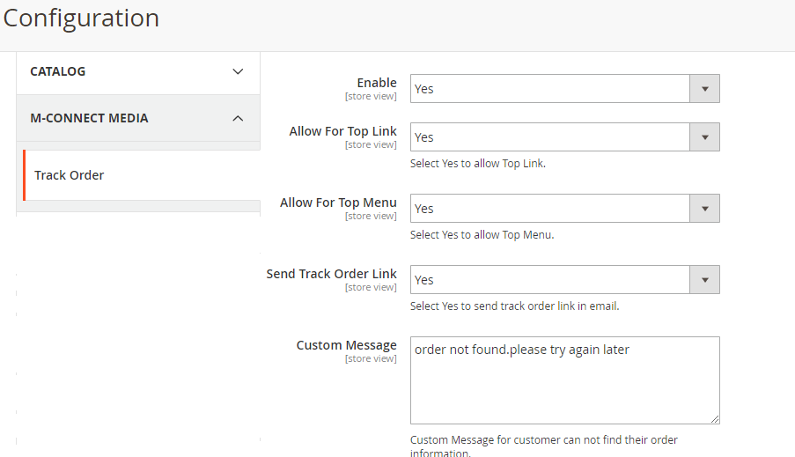The height and width of the screenshot is (457, 795).
Task: Click the Allow For Top Menu arrow button
Action: (704, 209)
